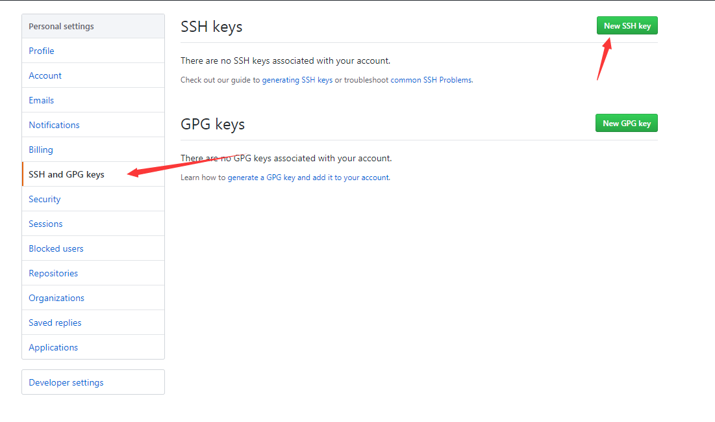Open the common SSH Problems link

[431, 80]
